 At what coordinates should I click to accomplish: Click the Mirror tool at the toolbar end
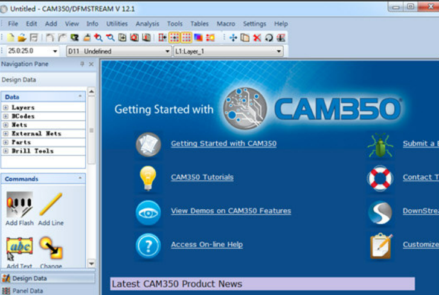(281, 37)
